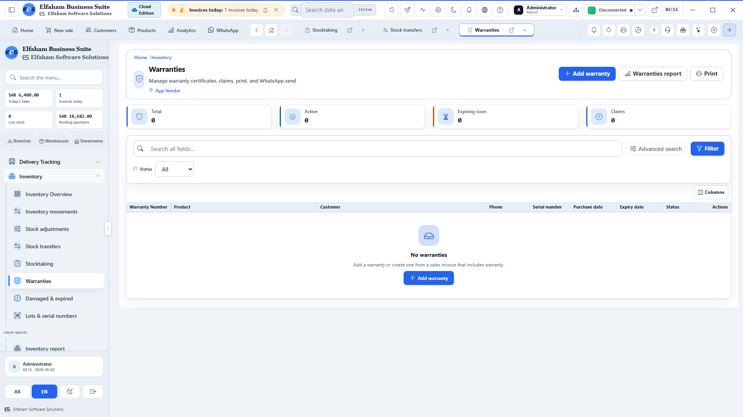
Task: Collapse the sidebar with the edge arrow
Action: (108, 229)
